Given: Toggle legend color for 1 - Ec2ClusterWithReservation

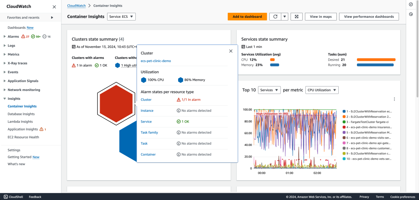Looking at the screenshot, I should pos(344,111).
